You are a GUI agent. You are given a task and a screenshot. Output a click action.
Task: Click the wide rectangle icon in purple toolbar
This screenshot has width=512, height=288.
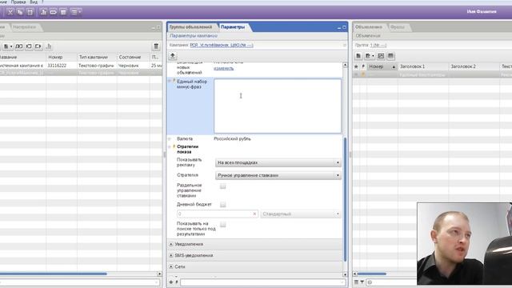tap(54, 12)
